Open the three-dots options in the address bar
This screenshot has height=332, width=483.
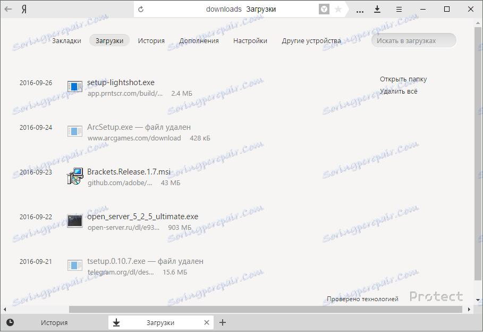[x=360, y=11]
